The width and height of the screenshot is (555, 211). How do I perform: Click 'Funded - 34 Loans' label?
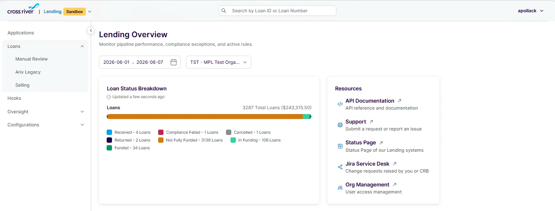coord(132,148)
